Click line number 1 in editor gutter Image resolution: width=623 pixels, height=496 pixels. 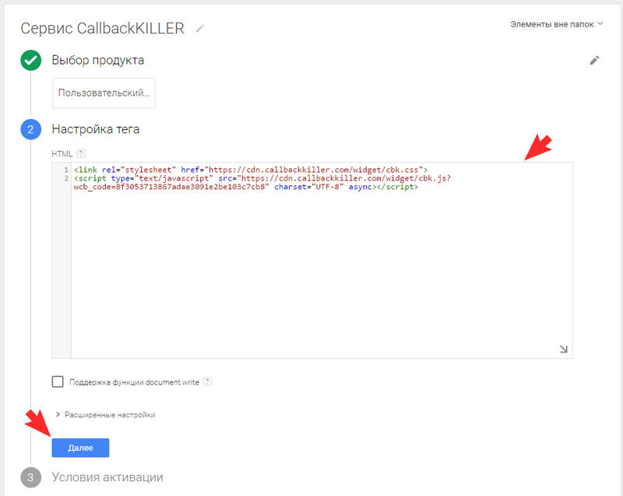tap(66, 170)
